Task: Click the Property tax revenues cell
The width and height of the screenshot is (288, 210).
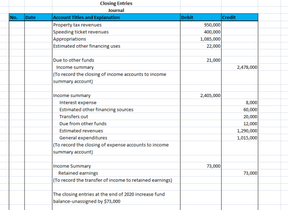Action: [116, 25]
